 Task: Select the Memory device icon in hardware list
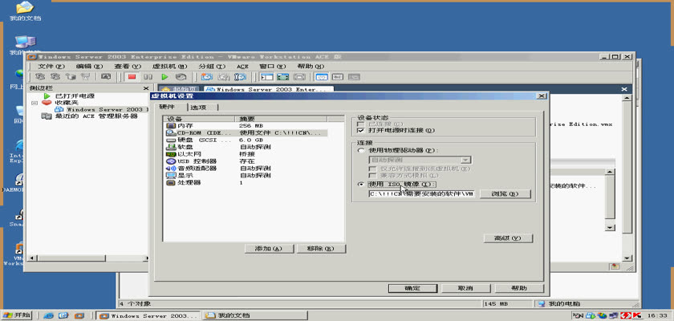(171, 126)
